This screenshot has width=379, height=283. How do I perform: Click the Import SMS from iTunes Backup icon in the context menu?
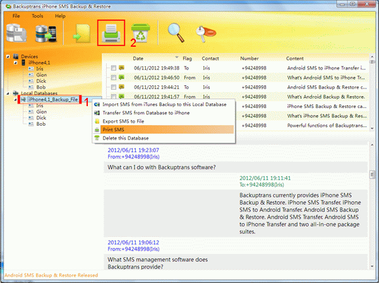[x=97, y=104]
